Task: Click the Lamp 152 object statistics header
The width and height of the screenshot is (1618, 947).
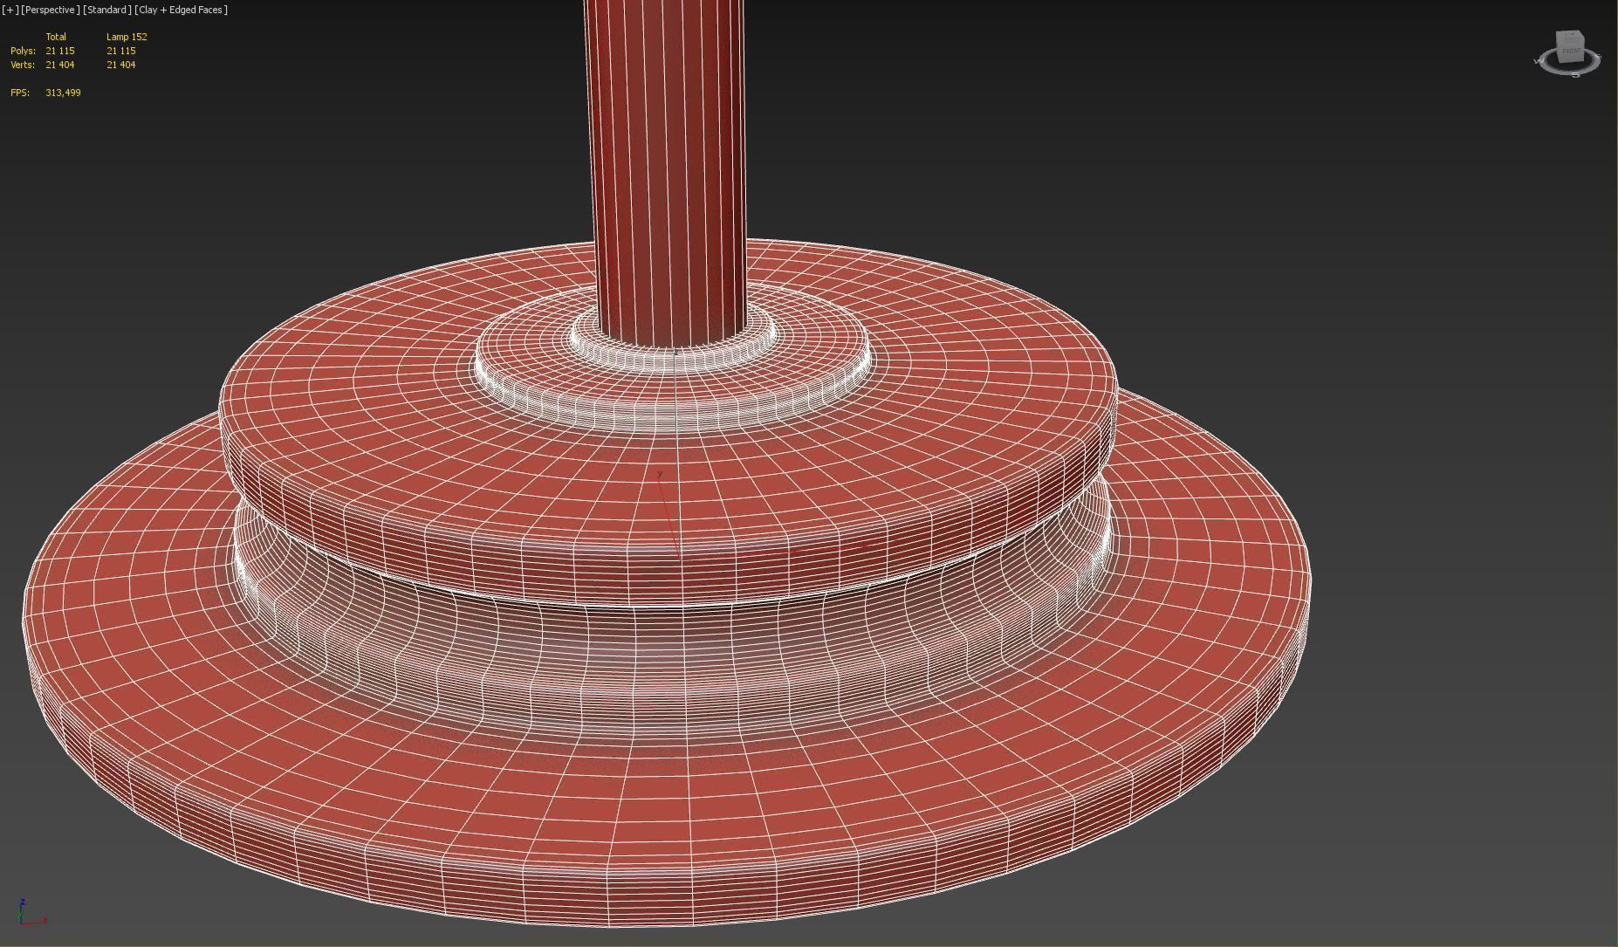Action: tap(127, 37)
